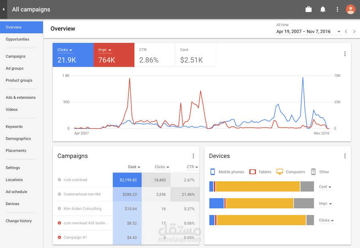Open the header three-dot menu
360x248 pixels.
click(x=337, y=9)
